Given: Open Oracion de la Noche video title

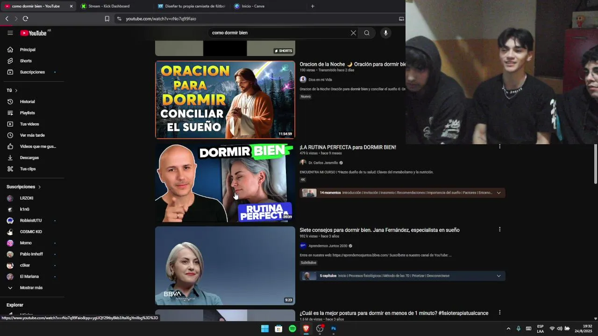Looking at the screenshot, I should pos(353,64).
